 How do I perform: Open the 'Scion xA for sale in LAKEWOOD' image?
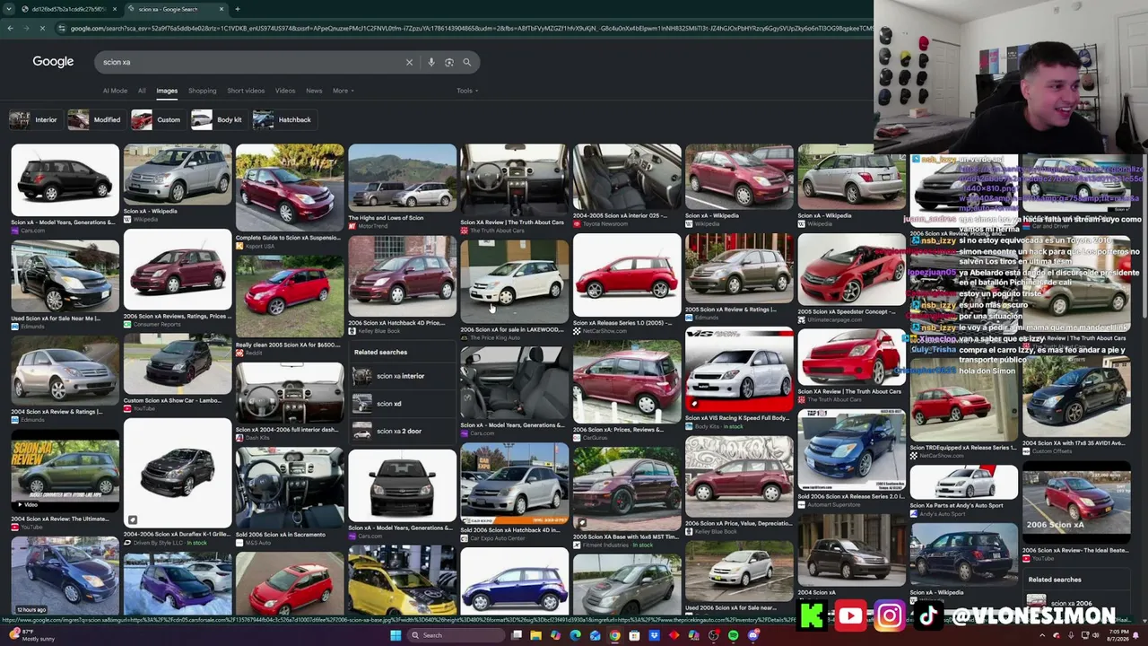point(514,280)
